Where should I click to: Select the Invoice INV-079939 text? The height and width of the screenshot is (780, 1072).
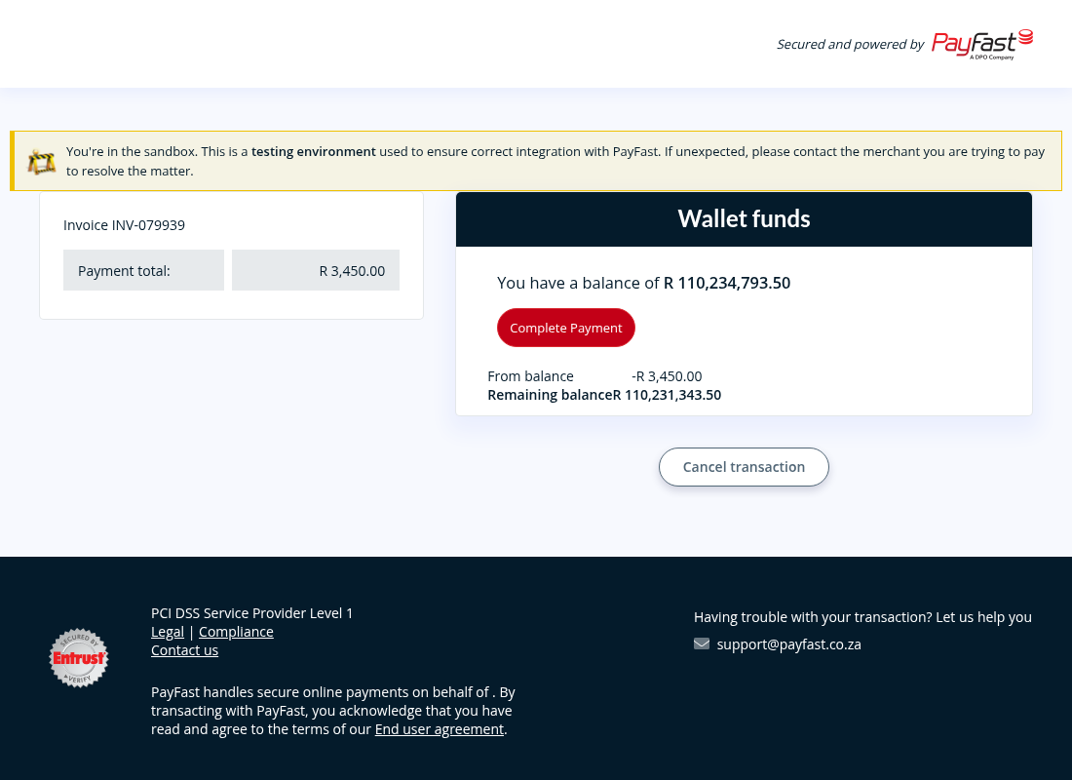point(124,225)
